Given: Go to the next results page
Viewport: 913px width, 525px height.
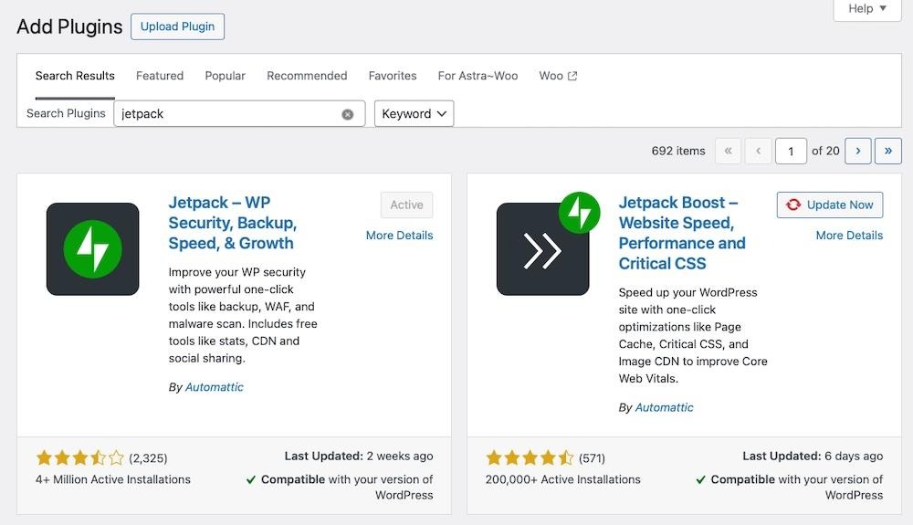Looking at the screenshot, I should (857, 151).
